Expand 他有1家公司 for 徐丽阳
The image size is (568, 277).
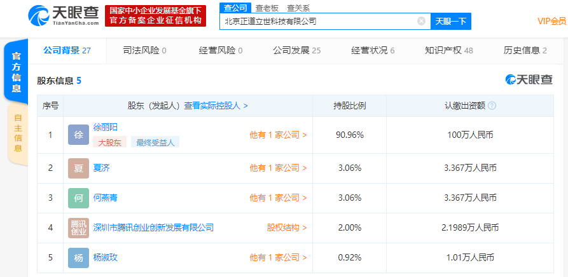278,135
